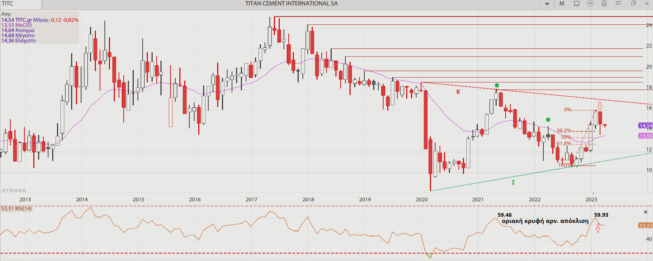Click the 14,64 Άνοιγμα open value

tap(18, 30)
